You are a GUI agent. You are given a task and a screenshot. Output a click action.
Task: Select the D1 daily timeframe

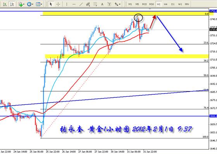point(173,4)
